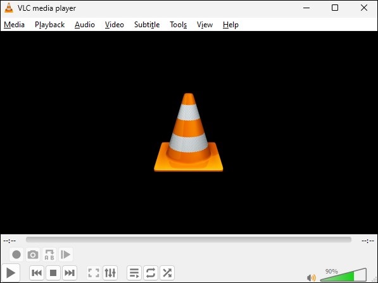Screen dimensions: 378x283
Task: Set volume on the green volume slider
Action: click(343, 275)
